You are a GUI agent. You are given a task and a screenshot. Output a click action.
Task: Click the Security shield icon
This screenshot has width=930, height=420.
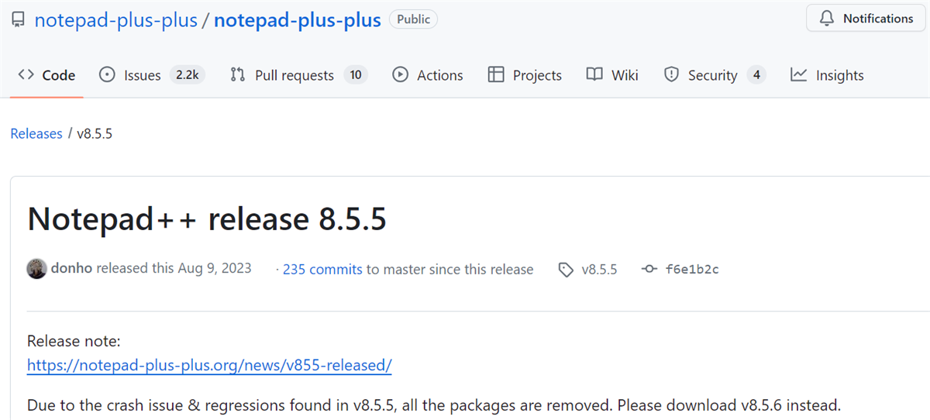tap(671, 74)
